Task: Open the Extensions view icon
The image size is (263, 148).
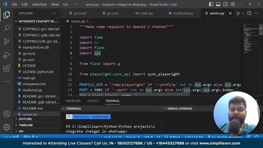Action: 7,68
